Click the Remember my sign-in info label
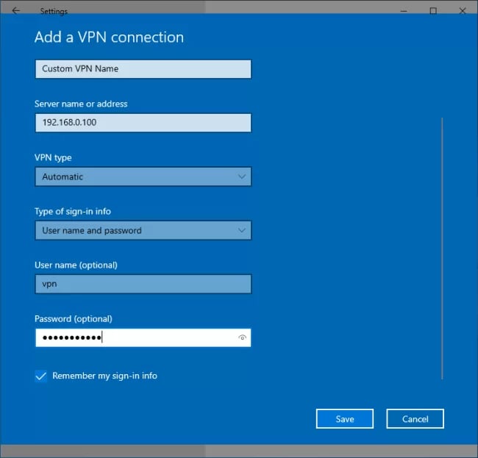 104,376
